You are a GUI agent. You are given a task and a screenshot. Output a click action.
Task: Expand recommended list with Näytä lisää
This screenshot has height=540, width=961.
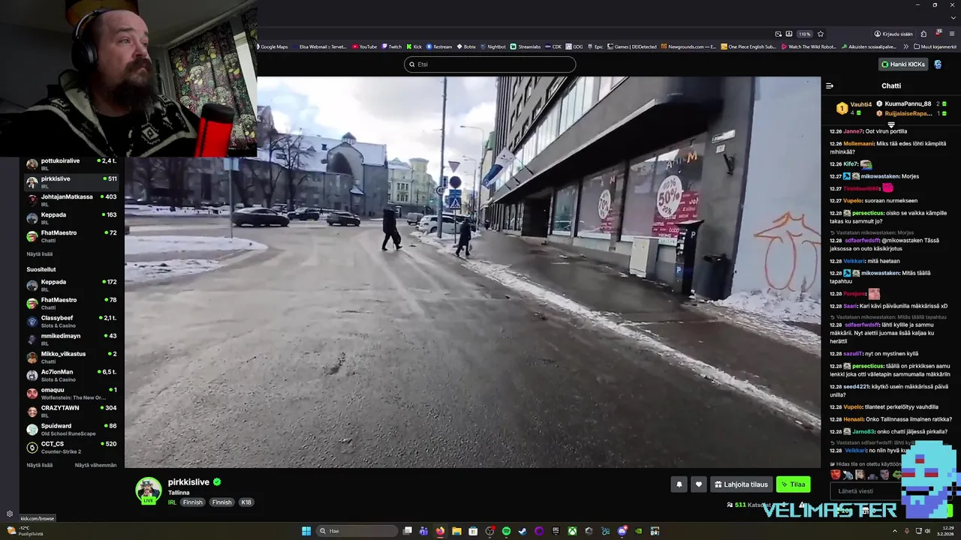(x=39, y=465)
